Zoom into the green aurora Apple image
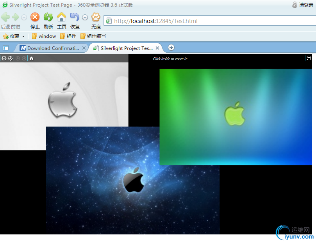Screen dimensions: 316x243 click(236, 117)
